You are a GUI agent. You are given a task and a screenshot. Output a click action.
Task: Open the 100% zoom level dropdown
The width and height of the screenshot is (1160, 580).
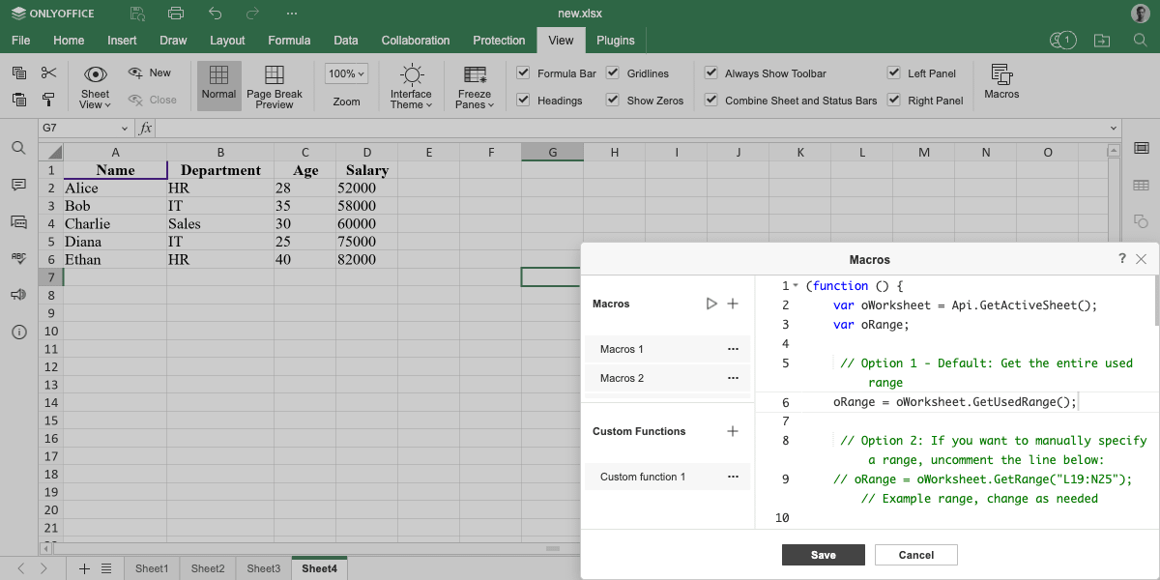[346, 73]
